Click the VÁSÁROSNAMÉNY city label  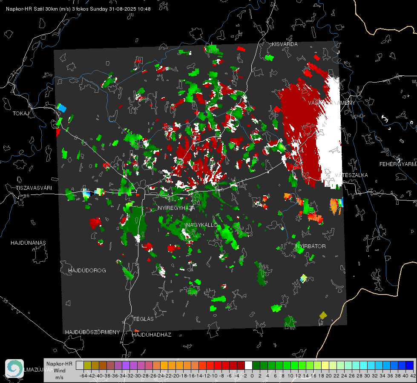(332, 103)
